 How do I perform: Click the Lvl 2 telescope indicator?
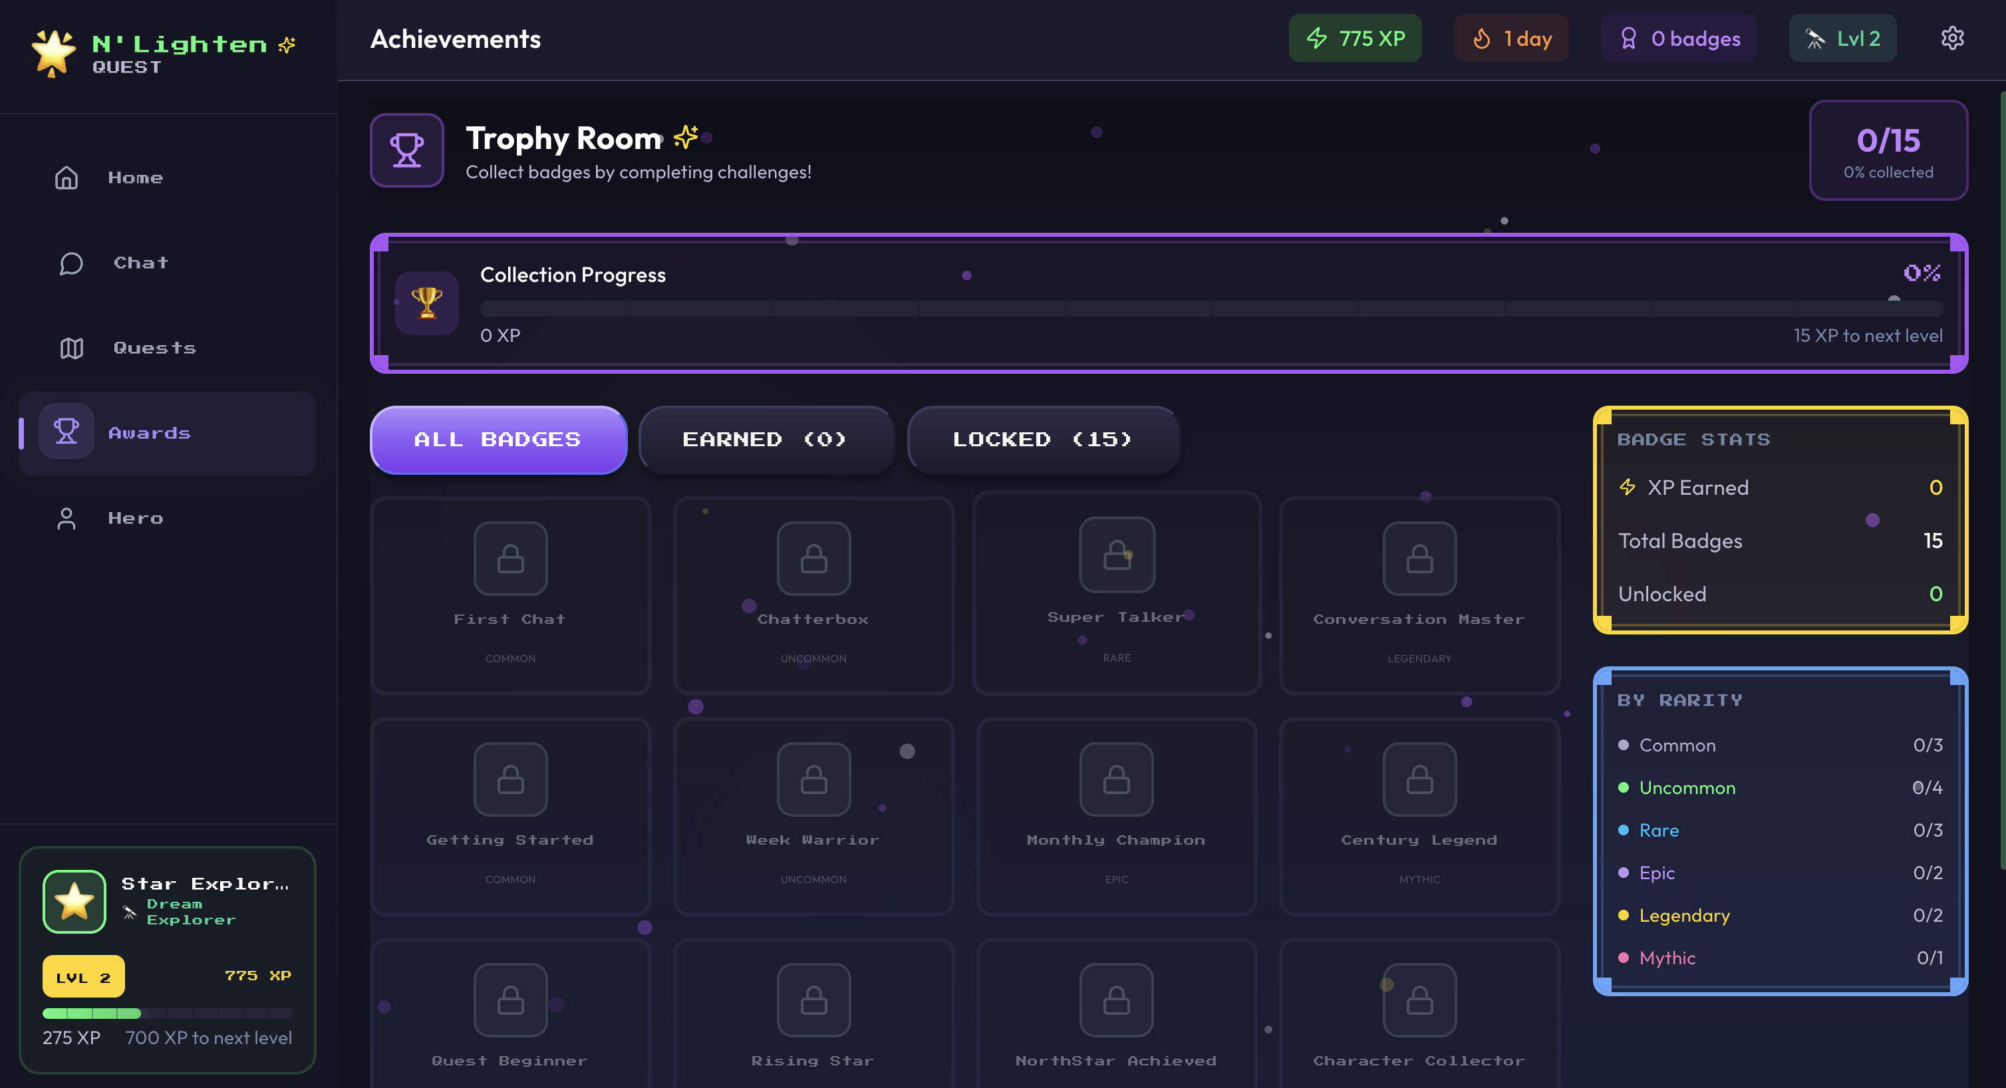pos(1842,37)
